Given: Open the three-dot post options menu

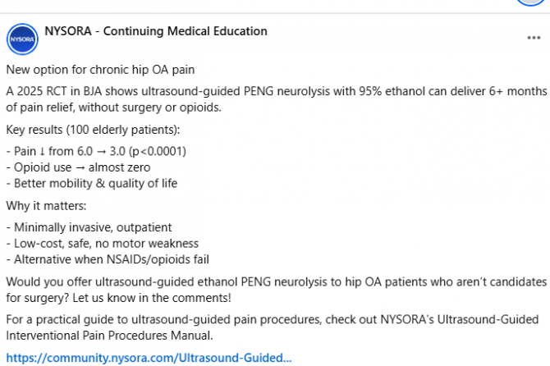Looking at the screenshot, I should pyautogui.click(x=534, y=38).
